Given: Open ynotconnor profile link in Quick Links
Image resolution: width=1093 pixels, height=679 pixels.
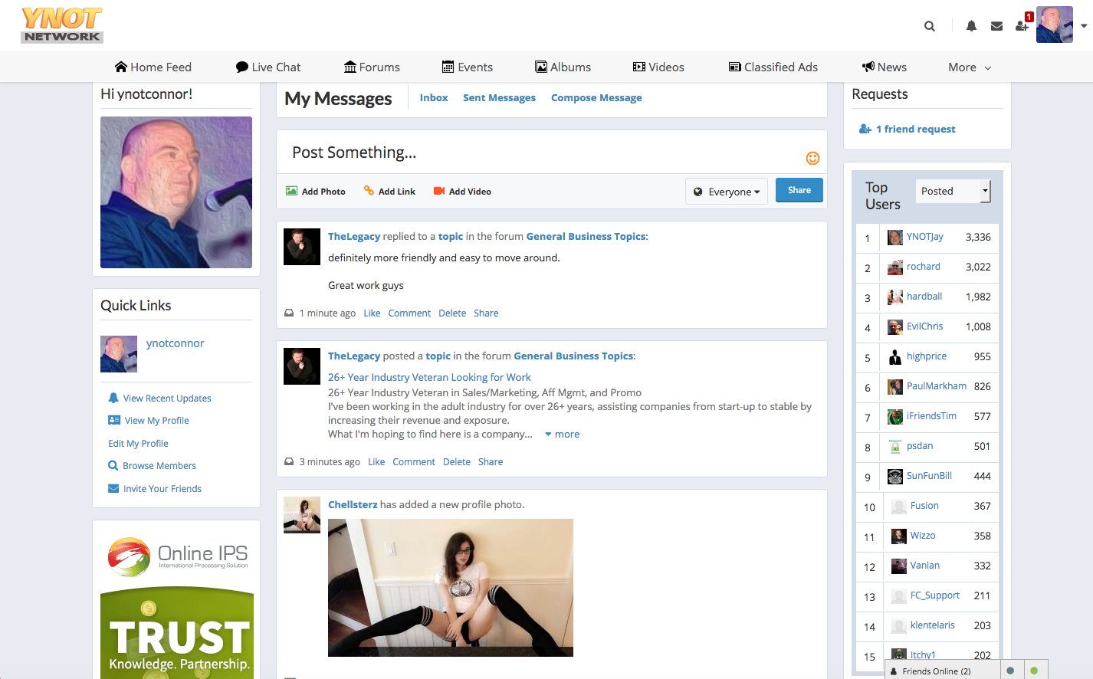Looking at the screenshot, I should tap(176, 343).
